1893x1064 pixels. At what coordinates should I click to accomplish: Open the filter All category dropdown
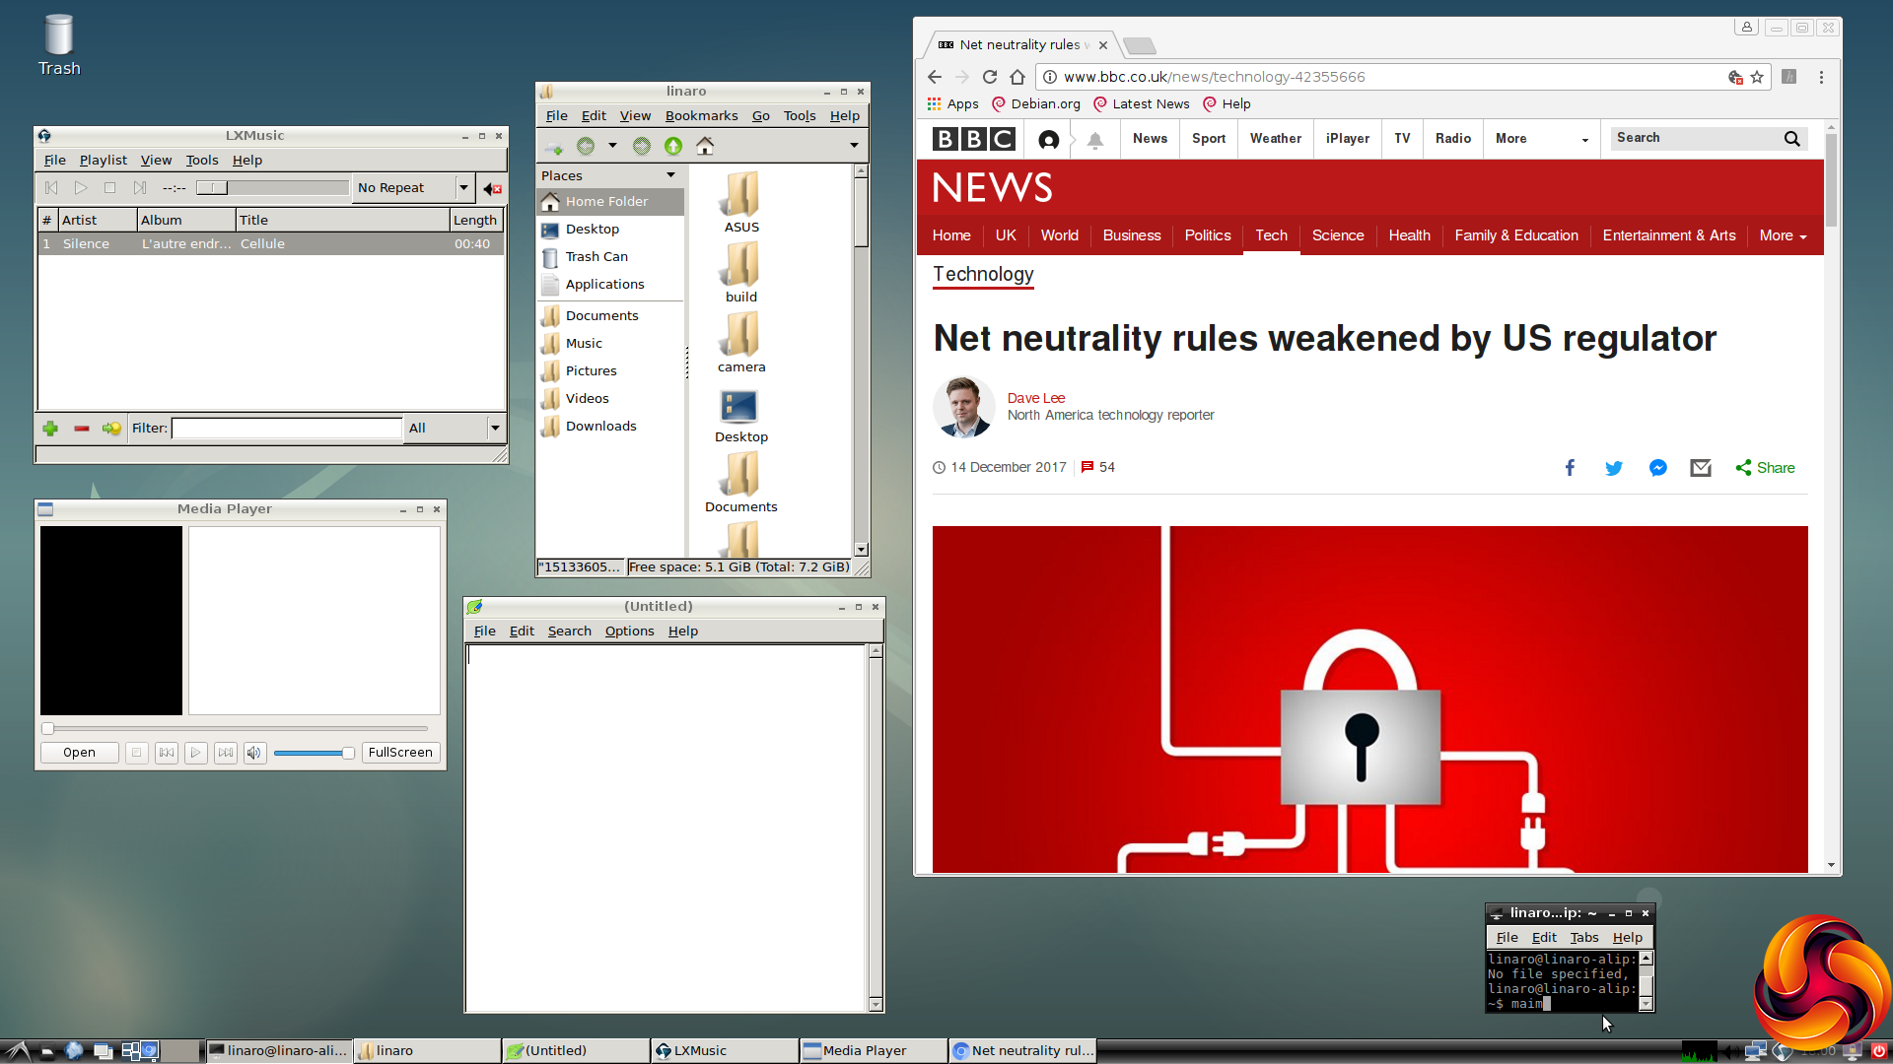pyautogui.click(x=495, y=428)
